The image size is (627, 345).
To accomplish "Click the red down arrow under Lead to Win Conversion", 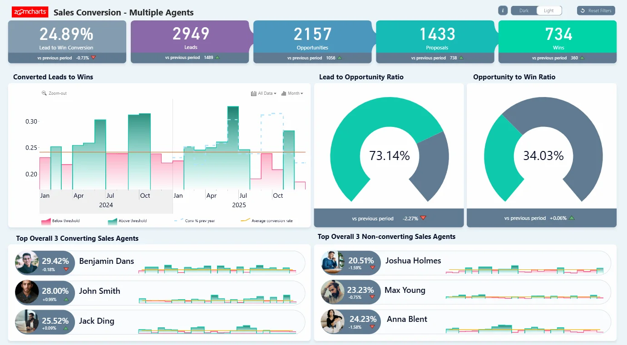I will 94,58.
